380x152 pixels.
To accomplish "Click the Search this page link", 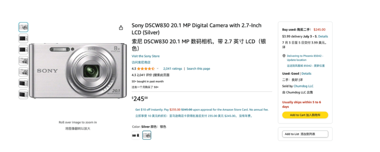I will tap(198, 69).
